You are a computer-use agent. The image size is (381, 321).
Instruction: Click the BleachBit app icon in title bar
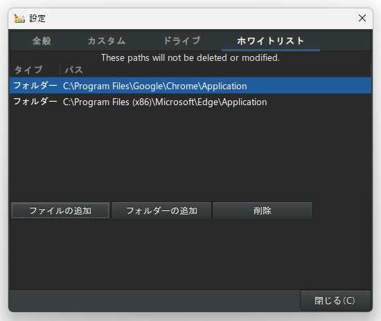pos(19,18)
